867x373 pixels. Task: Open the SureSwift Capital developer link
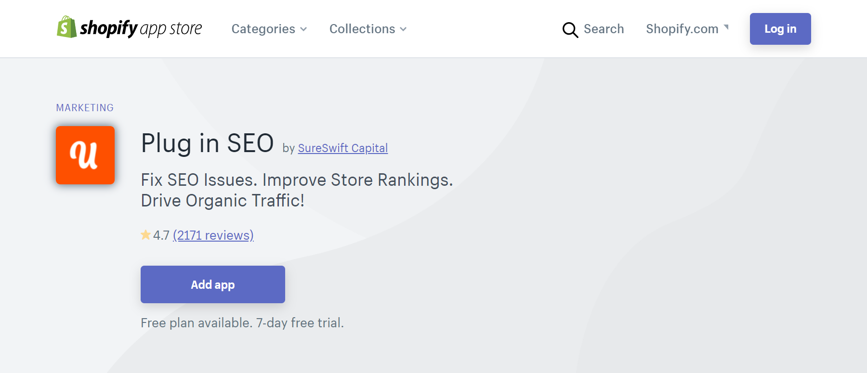click(x=342, y=148)
